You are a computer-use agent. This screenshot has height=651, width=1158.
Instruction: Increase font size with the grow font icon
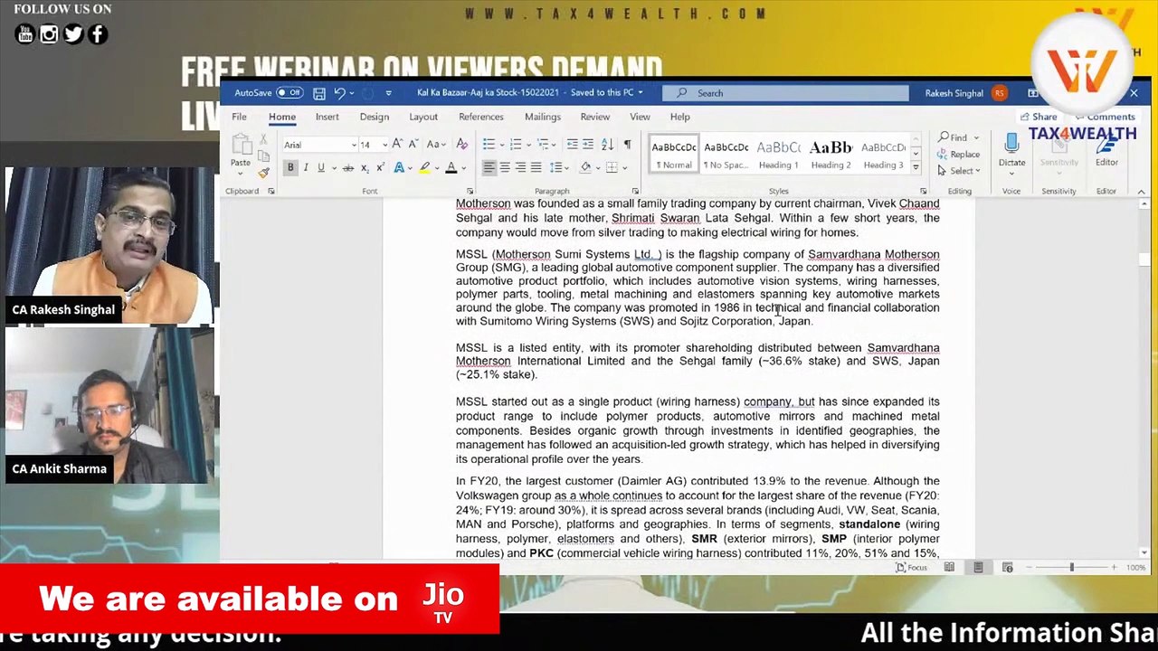pyautogui.click(x=398, y=145)
